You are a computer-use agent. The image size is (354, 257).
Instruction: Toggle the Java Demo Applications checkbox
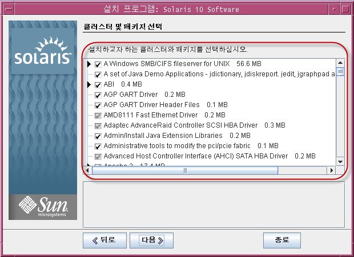click(98, 75)
